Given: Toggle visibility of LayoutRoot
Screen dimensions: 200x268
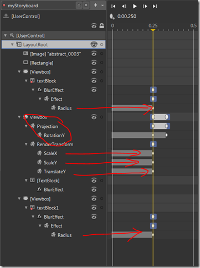Looking at the screenshot, I should tap(94, 44).
